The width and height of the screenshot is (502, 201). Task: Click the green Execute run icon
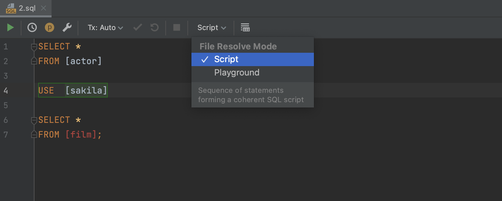pyautogui.click(x=11, y=27)
